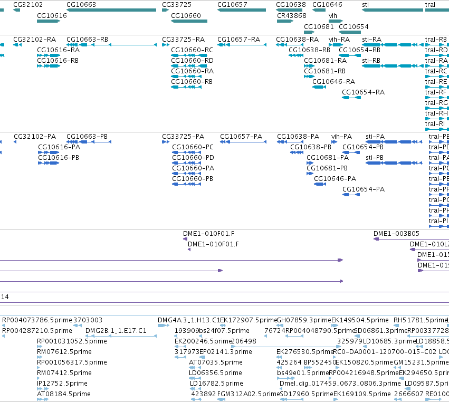The image size is (449, 402).
Task: Select protein CG10646-PA label
Action: tap(335, 179)
